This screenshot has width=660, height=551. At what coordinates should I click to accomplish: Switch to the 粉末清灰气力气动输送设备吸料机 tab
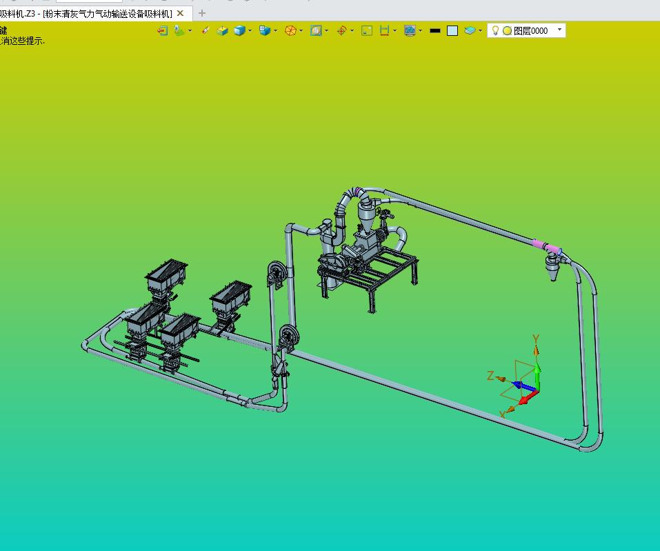pos(86,13)
